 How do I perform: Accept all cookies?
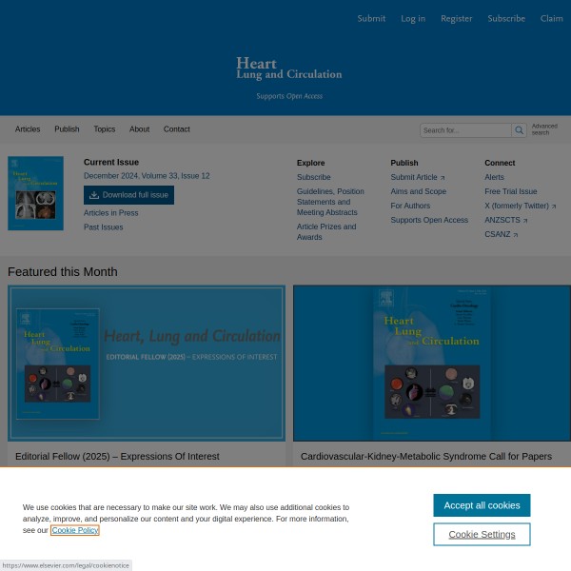(482, 505)
